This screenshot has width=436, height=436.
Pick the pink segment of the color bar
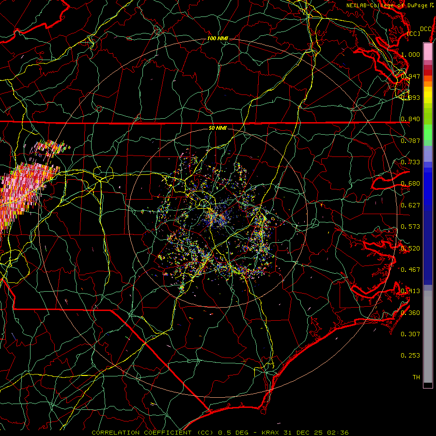pyautogui.click(x=428, y=51)
